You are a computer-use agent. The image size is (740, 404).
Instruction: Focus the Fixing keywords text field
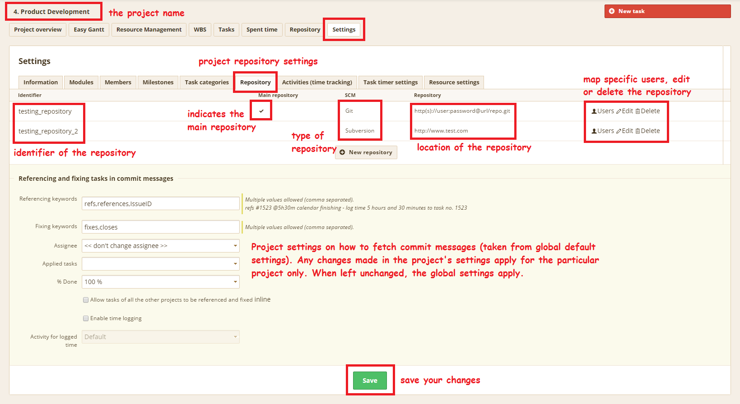(x=160, y=227)
